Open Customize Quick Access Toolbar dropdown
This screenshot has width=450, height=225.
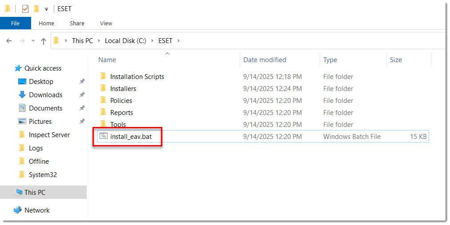tap(46, 9)
